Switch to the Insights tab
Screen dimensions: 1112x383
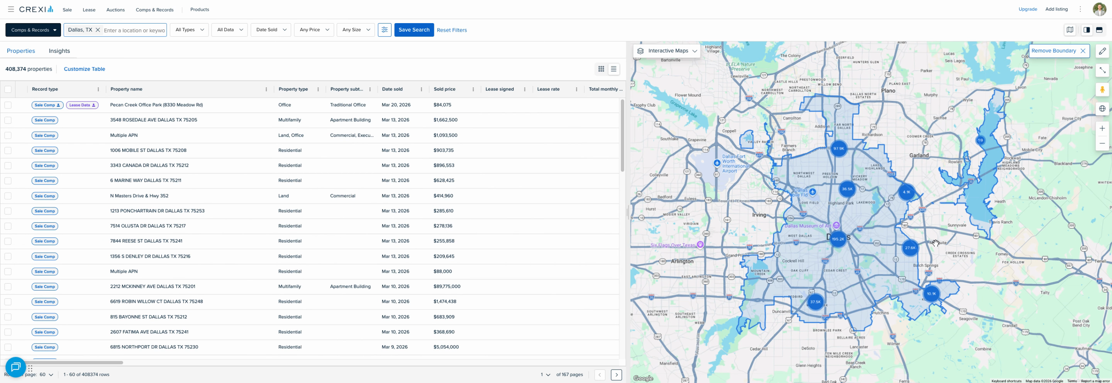point(59,51)
